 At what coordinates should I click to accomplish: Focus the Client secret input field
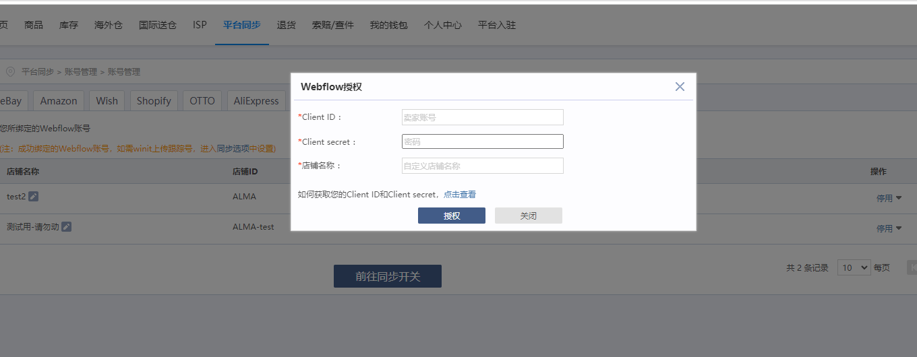[483, 141]
